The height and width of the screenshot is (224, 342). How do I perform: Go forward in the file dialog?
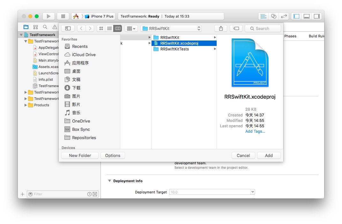click(90, 29)
